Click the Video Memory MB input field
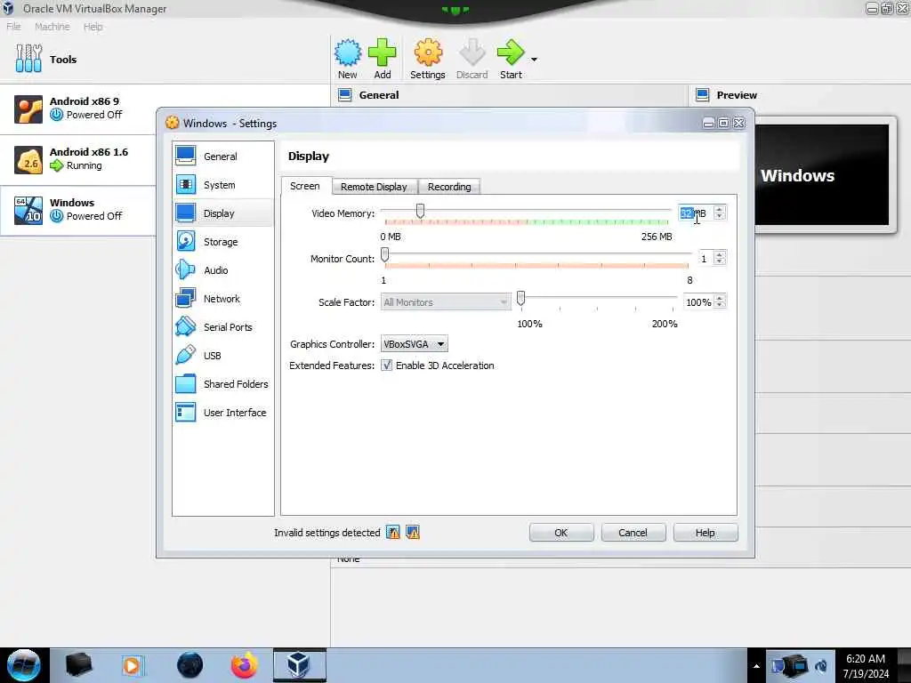 pos(696,213)
